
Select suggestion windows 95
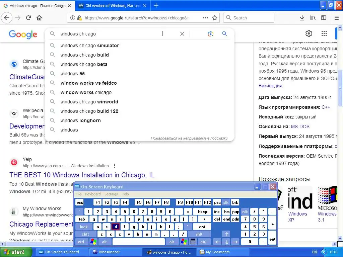pyautogui.click(x=139, y=74)
